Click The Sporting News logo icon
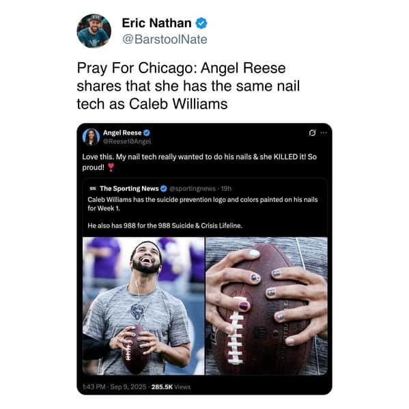Viewport: 409px width, 409px height. (93, 188)
